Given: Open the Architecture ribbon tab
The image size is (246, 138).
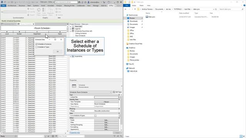Looking at the screenshot, I should click(12, 6).
